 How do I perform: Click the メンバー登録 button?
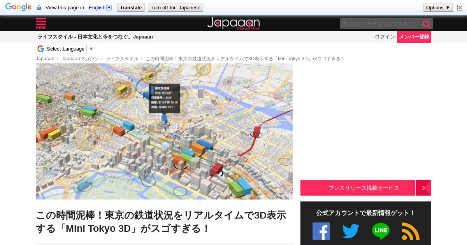414,37
